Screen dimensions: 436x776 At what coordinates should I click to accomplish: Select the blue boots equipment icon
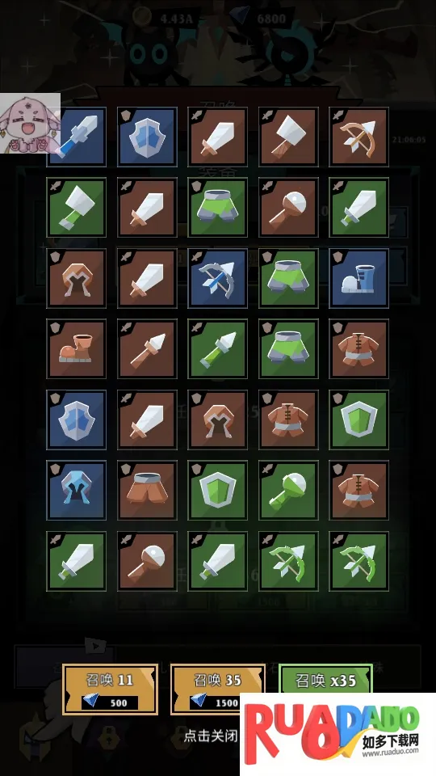pos(358,278)
